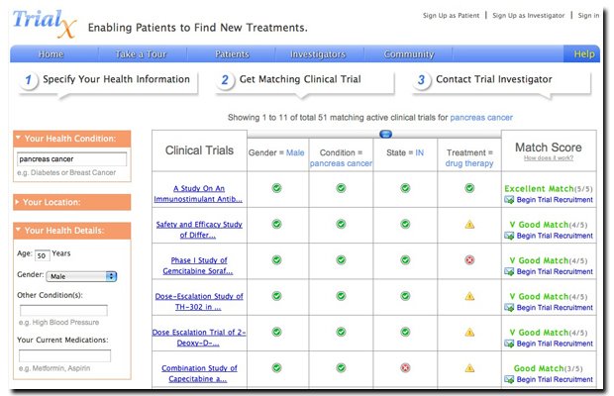Viewport: 614px width, 396px height.
Task: Click the blue column slider handle
Action: point(385,135)
